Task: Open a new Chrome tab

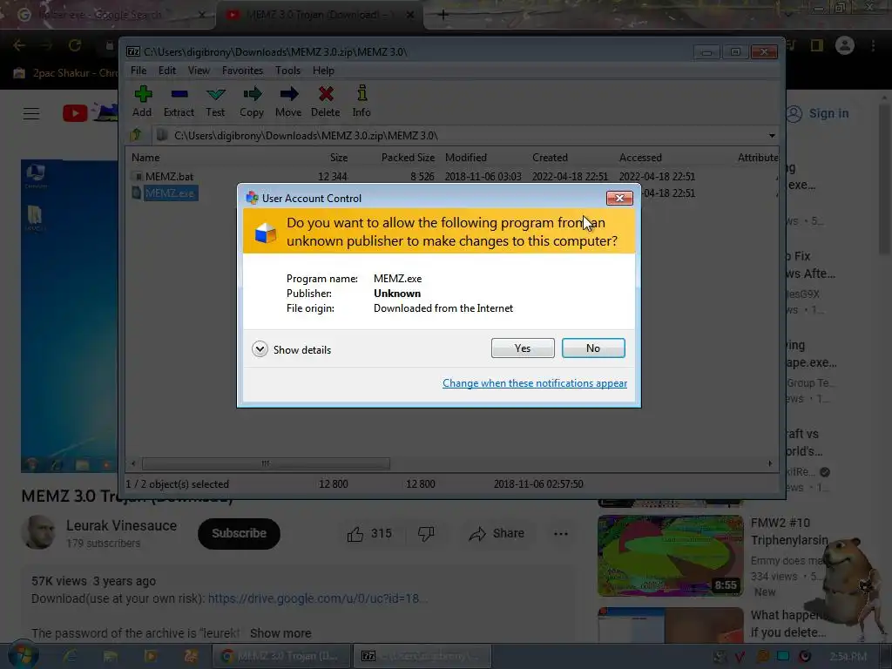Action: [x=443, y=15]
